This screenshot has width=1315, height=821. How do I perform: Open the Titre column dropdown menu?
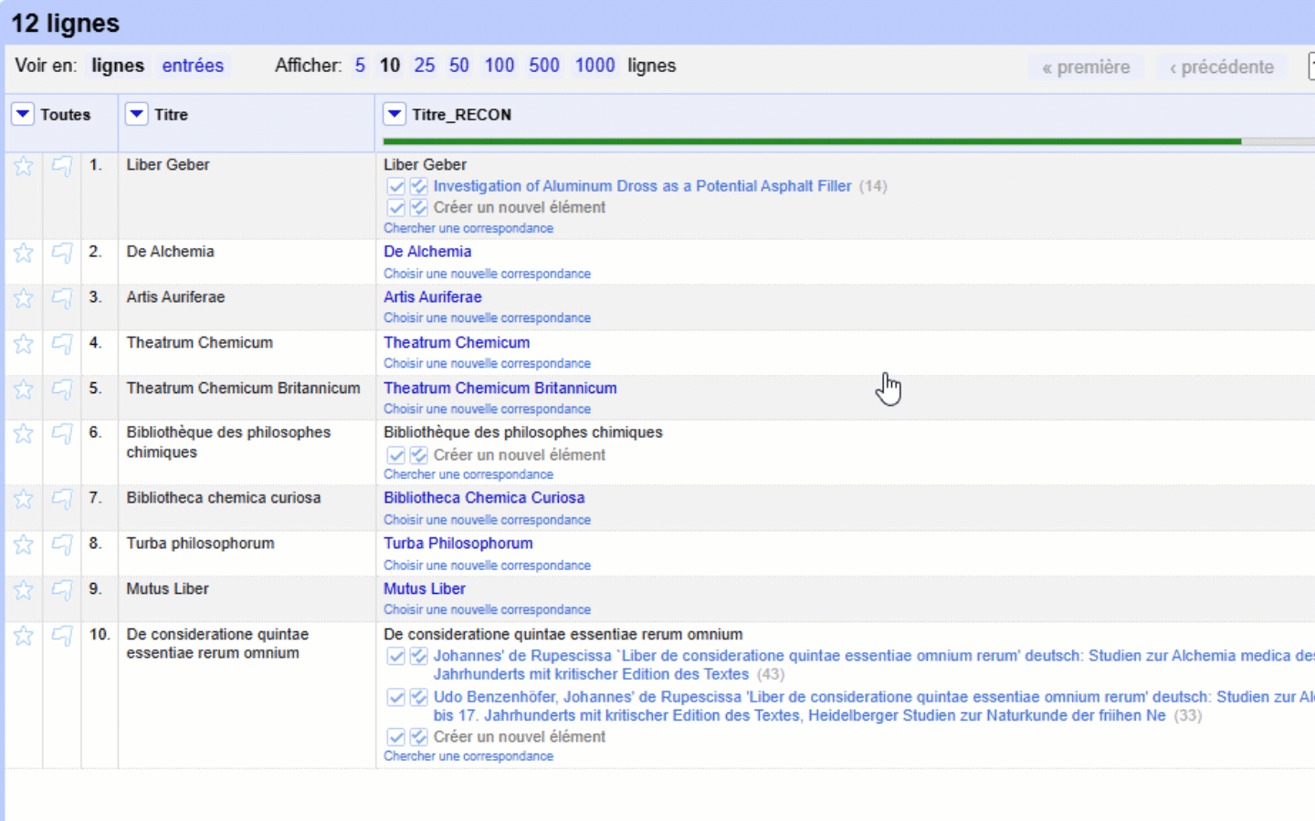pyautogui.click(x=137, y=115)
